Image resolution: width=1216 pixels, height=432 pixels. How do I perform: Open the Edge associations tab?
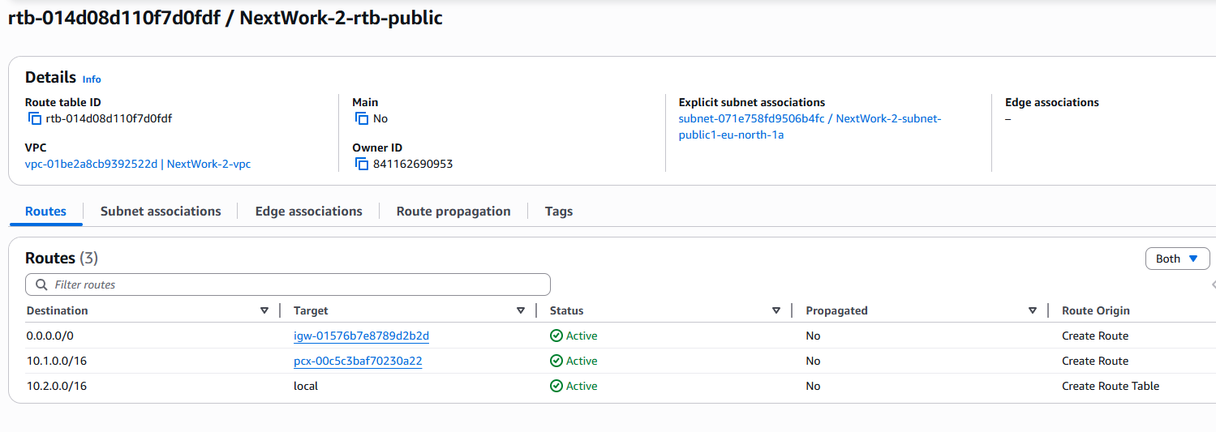tap(308, 212)
